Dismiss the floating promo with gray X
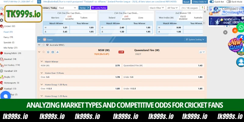This screenshot has height=122, width=244. click(225, 32)
